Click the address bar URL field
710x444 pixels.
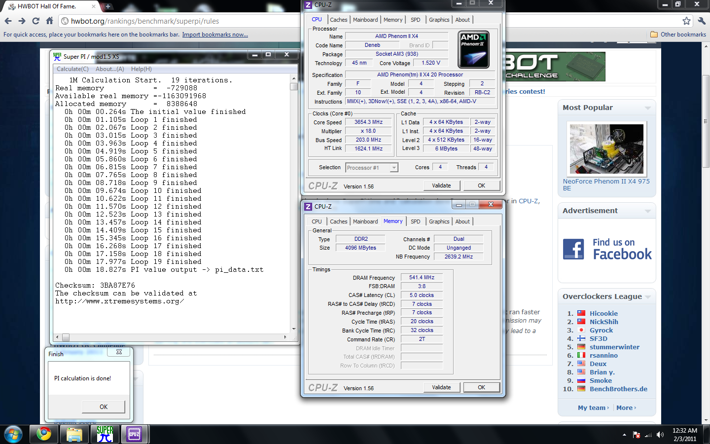(370, 21)
